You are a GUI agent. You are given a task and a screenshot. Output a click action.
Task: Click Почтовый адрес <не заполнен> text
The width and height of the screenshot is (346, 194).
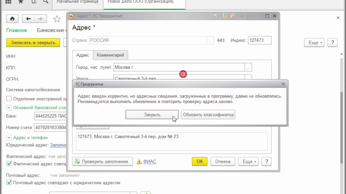[65, 175]
